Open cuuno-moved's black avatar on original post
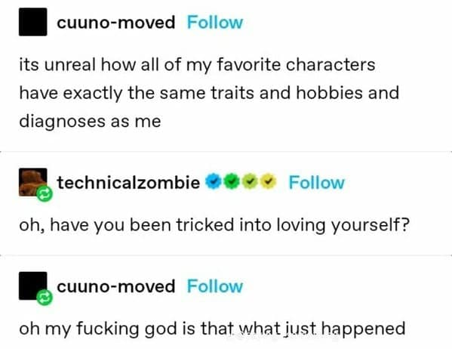Image resolution: width=452 pixels, height=349 pixels. (33, 22)
